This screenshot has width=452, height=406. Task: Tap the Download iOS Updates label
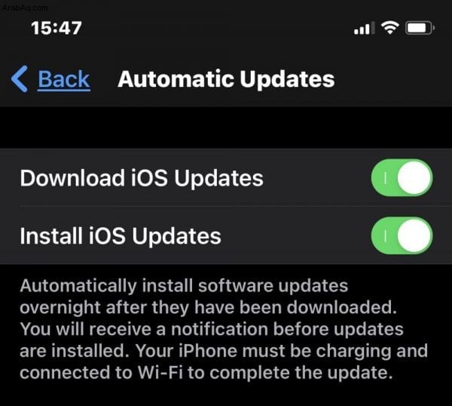(x=142, y=178)
